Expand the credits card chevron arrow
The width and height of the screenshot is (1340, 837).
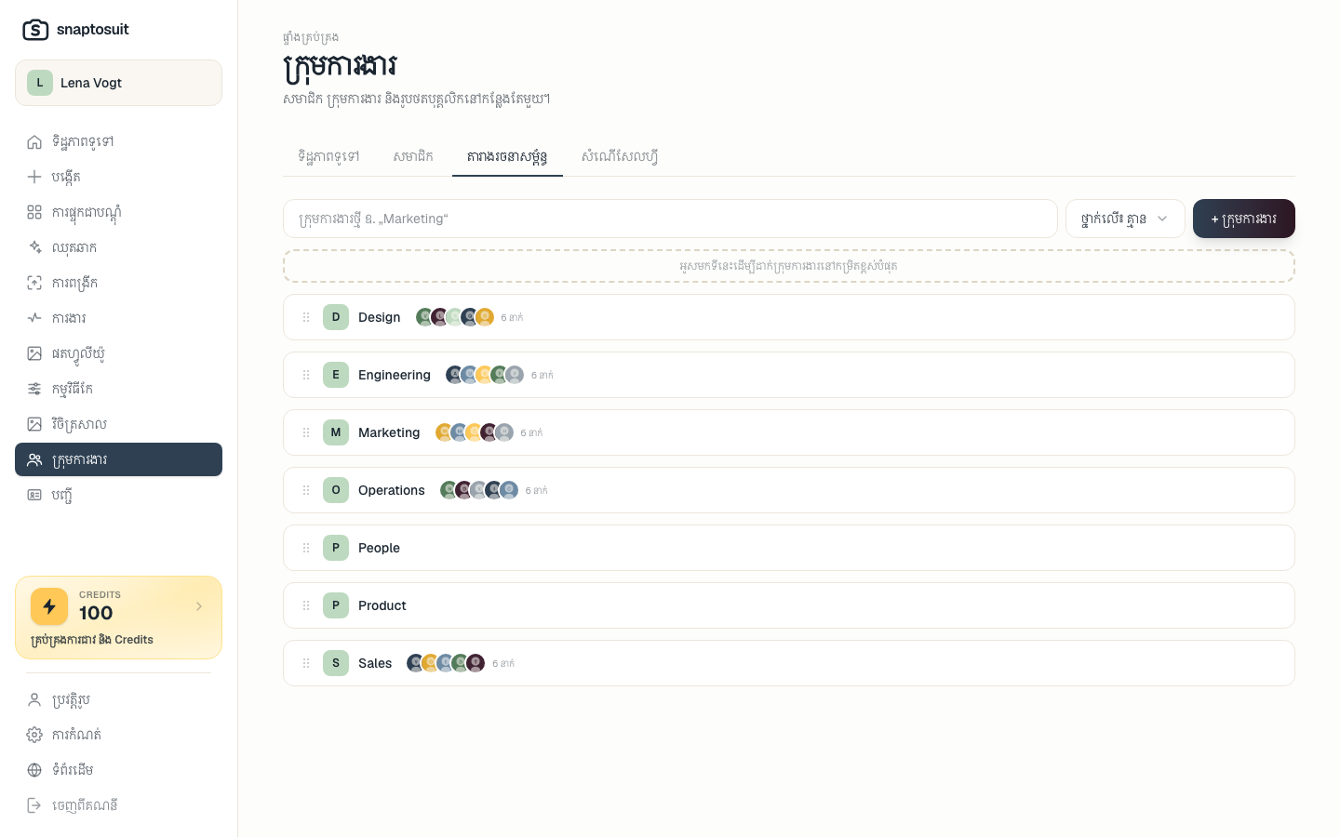tap(199, 606)
